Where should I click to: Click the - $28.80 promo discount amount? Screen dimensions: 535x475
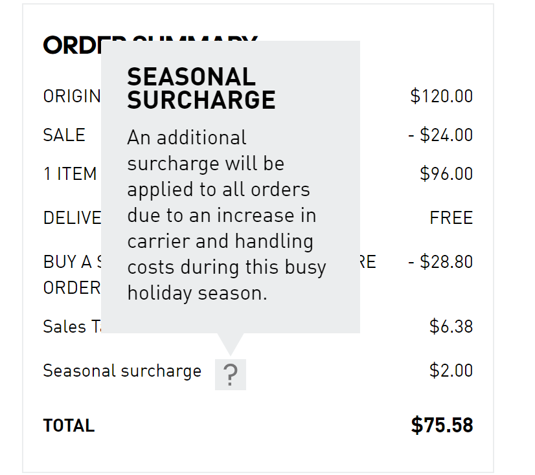point(440,261)
